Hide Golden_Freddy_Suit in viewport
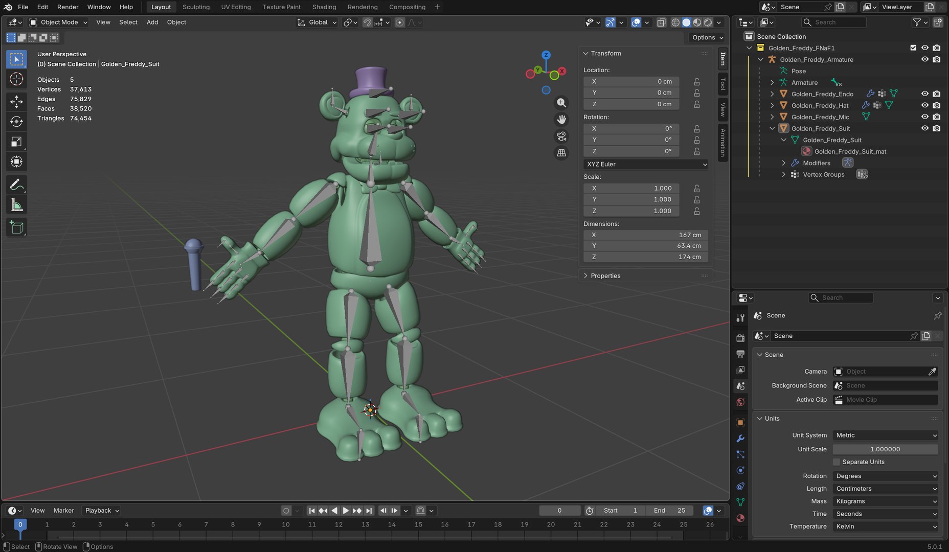The image size is (949, 552). click(x=925, y=128)
